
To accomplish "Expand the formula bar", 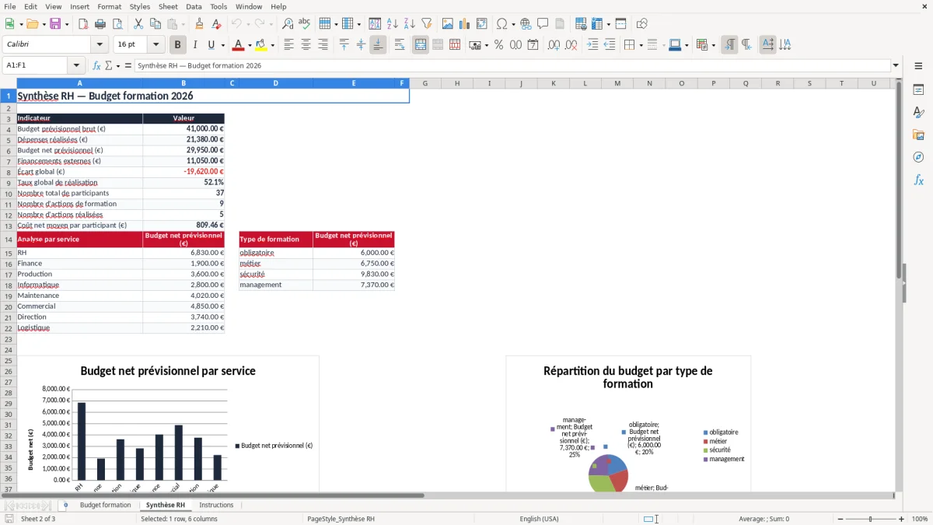I will (896, 66).
